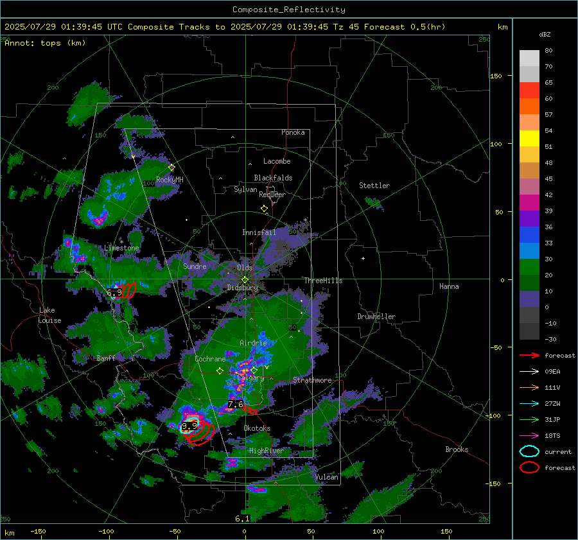Click the Innisfail city label
Image resolution: width=578 pixels, height=540 pixels.
click(259, 232)
